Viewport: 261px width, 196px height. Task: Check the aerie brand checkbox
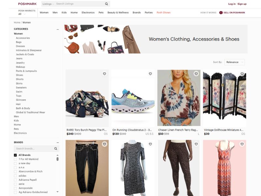15,184
